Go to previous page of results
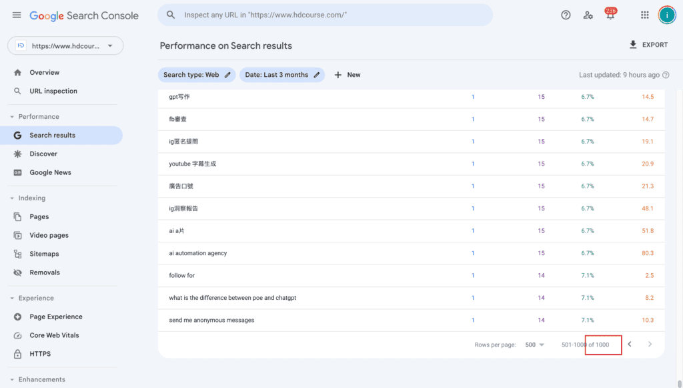This screenshot has height=388, width=683. click(629, 345)
